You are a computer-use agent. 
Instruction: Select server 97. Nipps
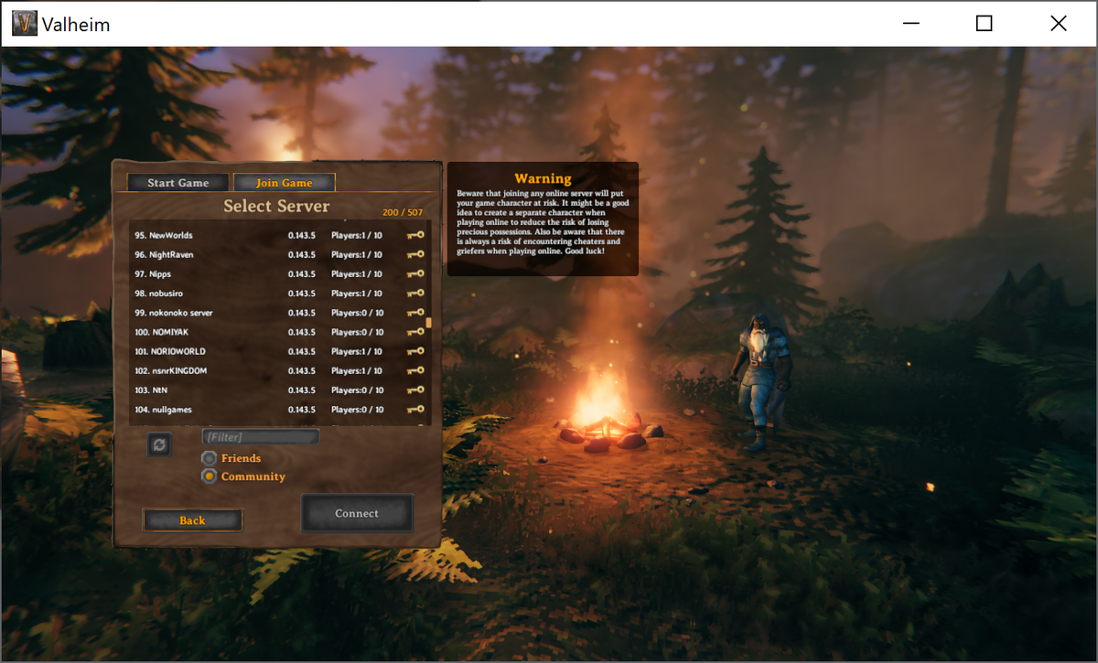point(279,273)
